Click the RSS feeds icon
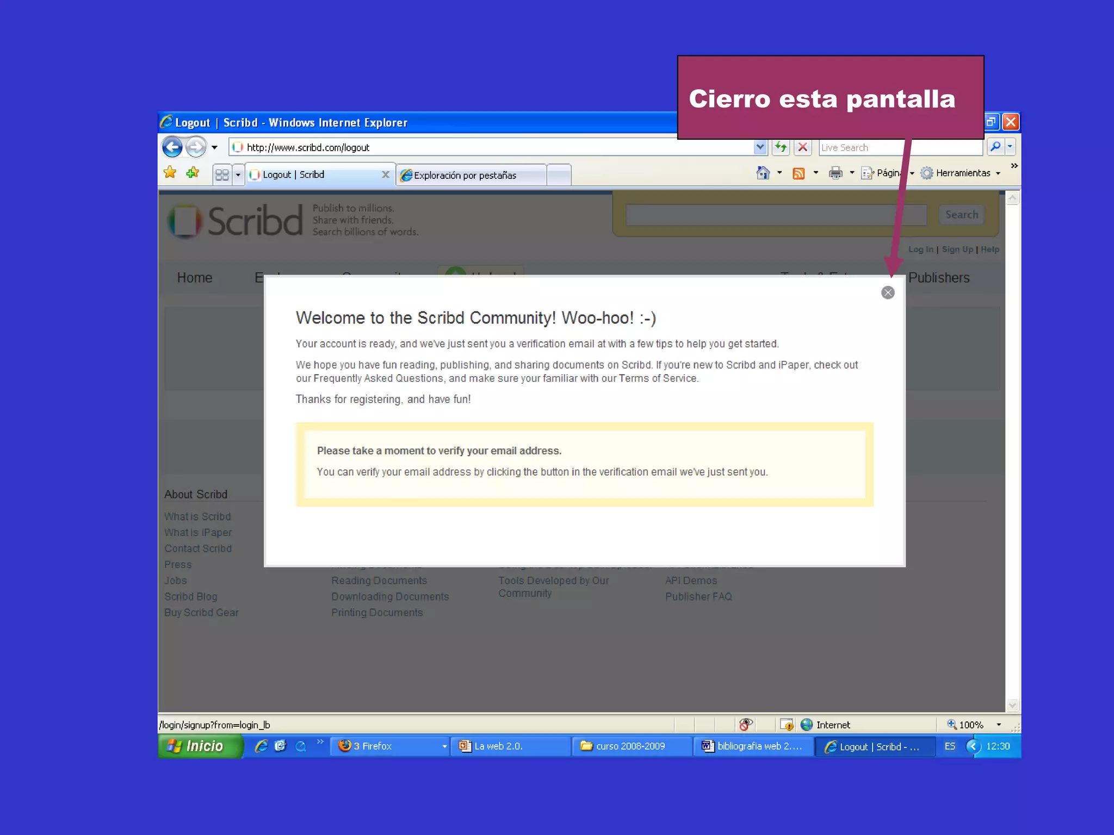Image resolution: width=1114 pixels, height=835 pixels. 799,173
